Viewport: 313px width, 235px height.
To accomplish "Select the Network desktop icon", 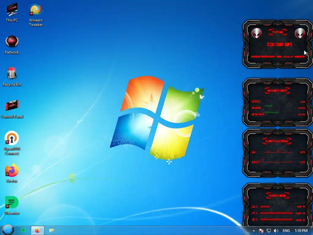I will [x=12, y=45].
